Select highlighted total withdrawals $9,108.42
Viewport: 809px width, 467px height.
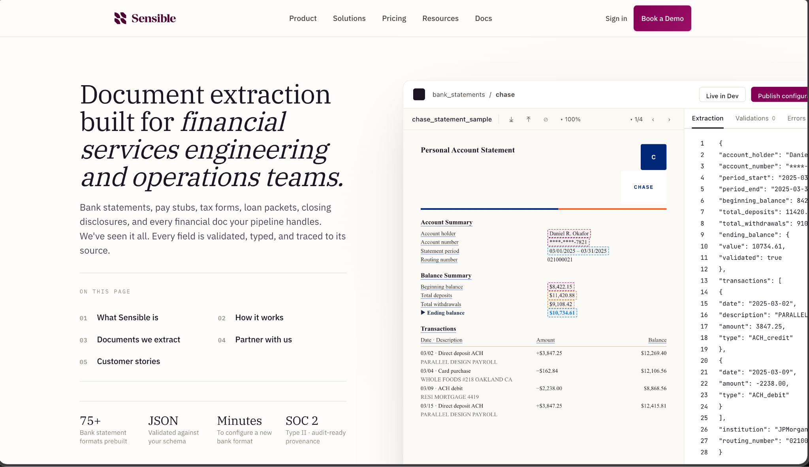point(561,304)
